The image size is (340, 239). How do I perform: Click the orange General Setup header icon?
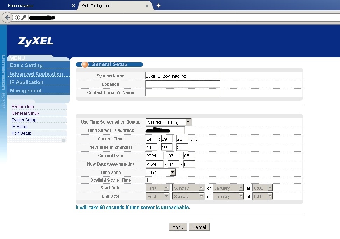[x=85, y=64]
